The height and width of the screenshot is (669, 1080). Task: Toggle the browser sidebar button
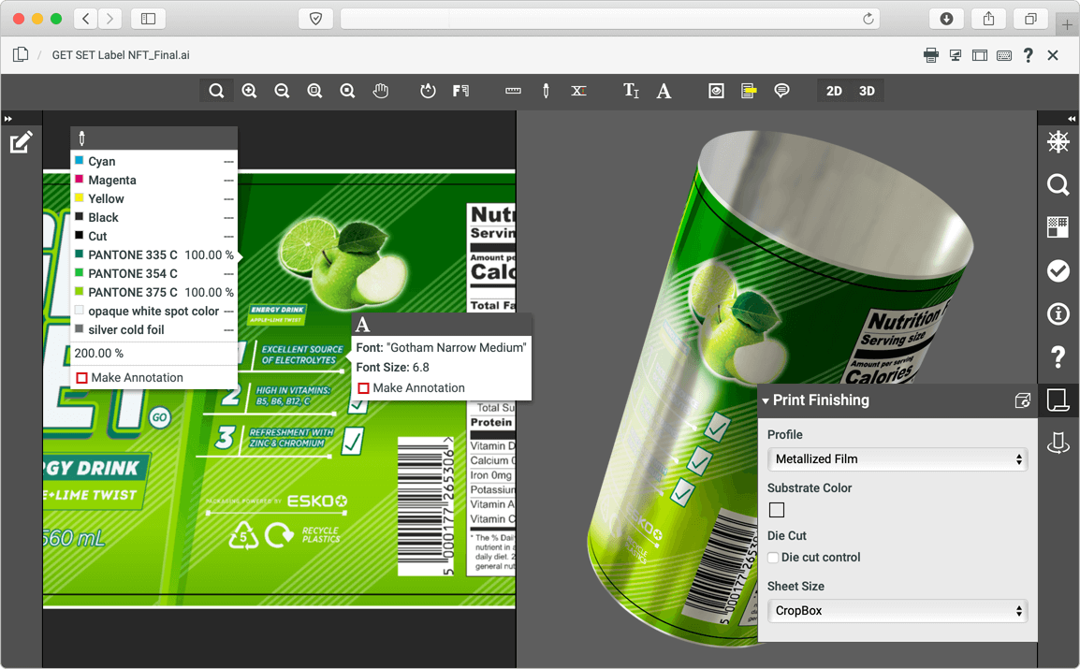pos(148,19)
